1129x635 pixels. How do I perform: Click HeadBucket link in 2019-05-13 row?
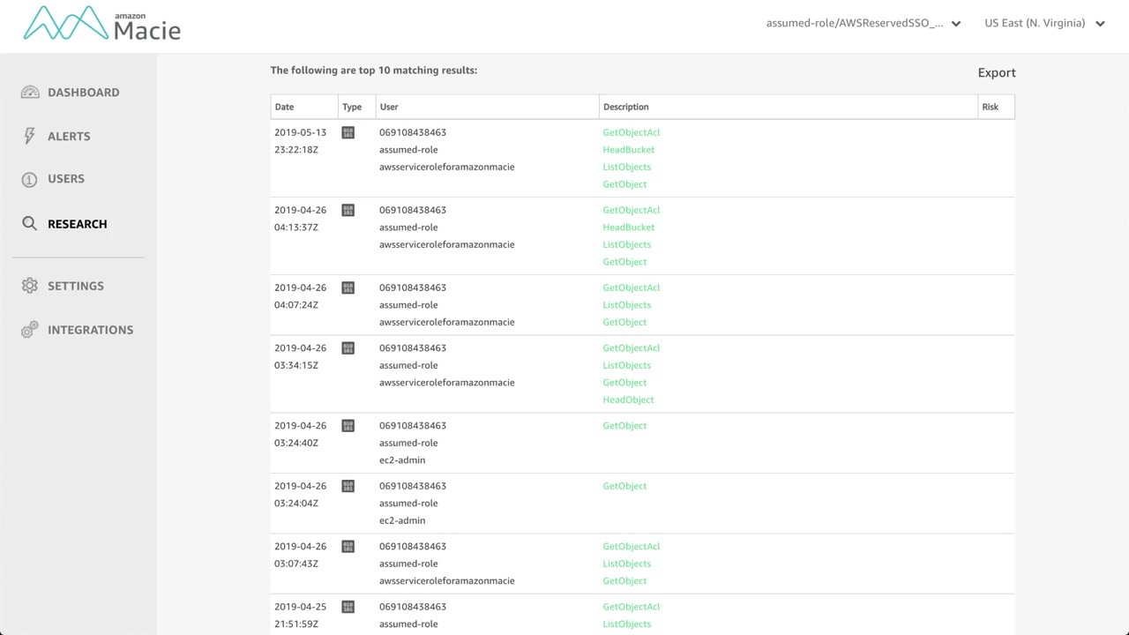[628, 150]
